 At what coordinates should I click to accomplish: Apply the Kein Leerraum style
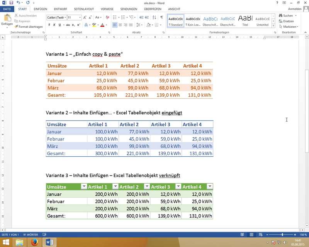coord(193,21)
